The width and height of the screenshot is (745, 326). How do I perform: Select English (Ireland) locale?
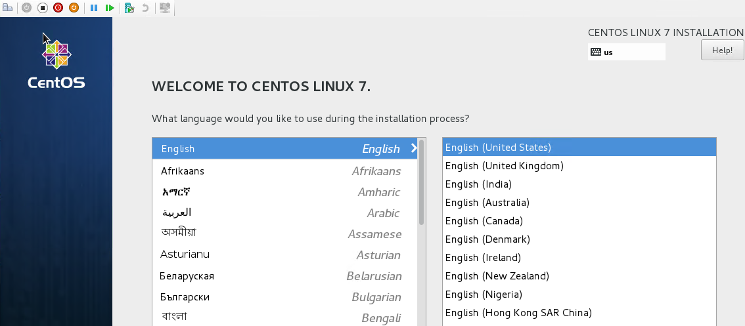click(579, 258)
